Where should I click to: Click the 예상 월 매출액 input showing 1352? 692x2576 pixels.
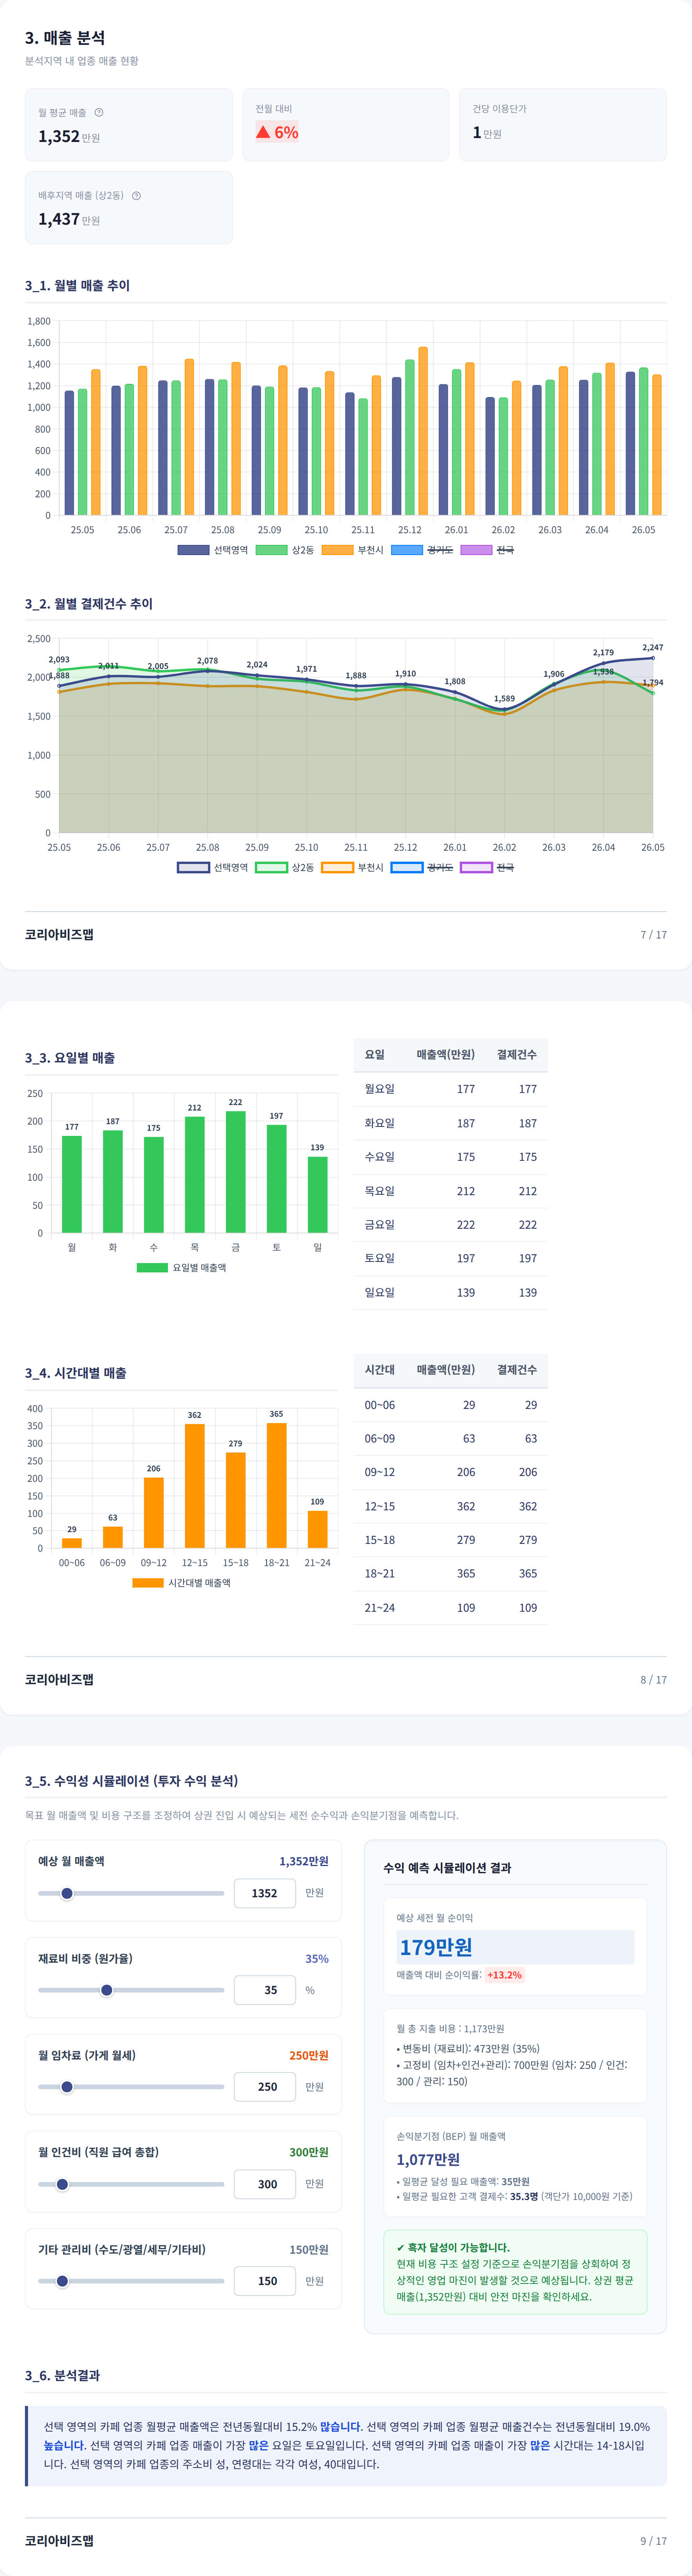pyautogui.click(x=265, y=1893)
